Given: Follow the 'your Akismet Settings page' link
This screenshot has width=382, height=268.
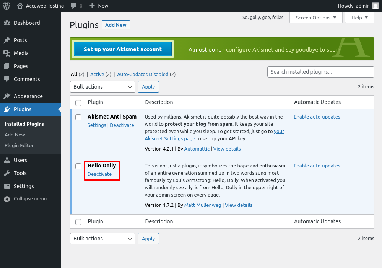Looking at the screenshot, I should coord(170,139).
